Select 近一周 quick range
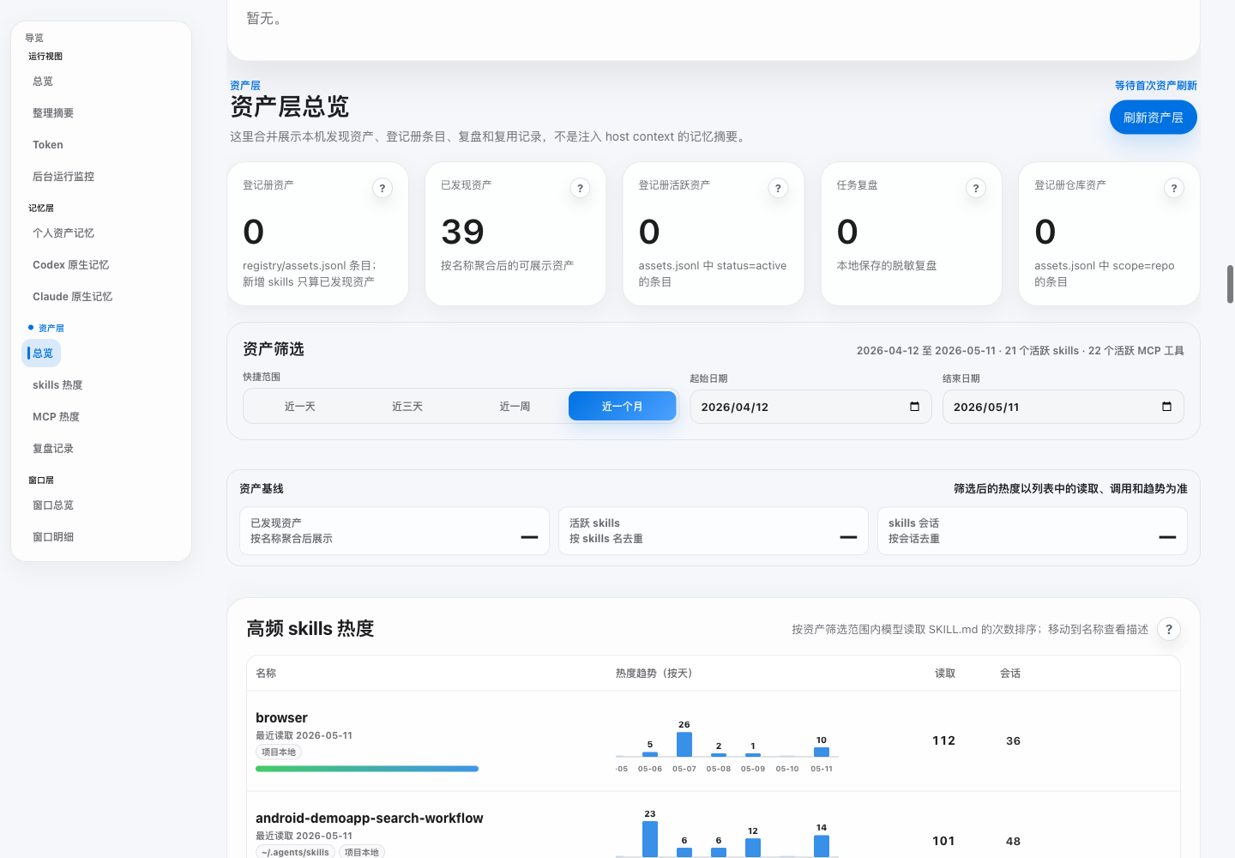Image resolution: width=1235 pixels, height=858 pixels. (x=515, y=406)
